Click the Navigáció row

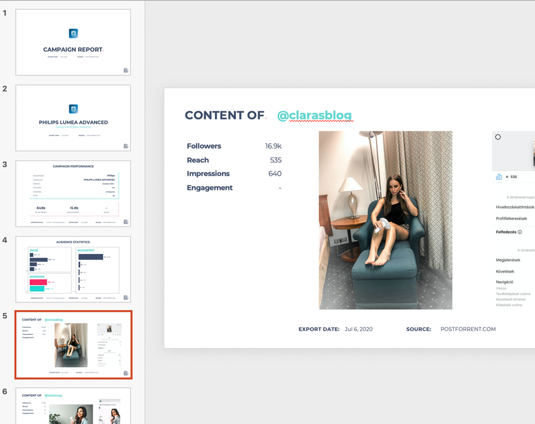pyautogui.click(x=505, y=282)
